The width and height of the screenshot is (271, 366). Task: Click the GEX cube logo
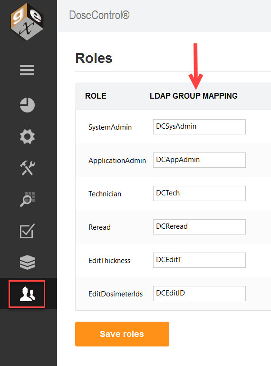[27, 21]
